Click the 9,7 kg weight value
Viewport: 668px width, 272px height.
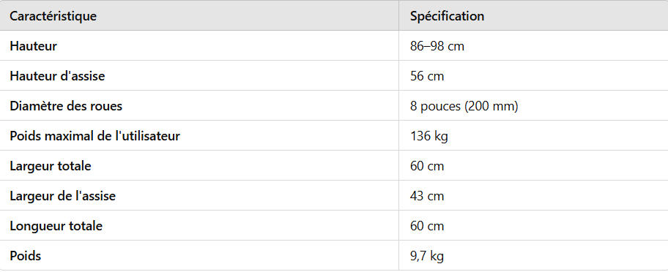pyautogui.click(x=427, y=256)
